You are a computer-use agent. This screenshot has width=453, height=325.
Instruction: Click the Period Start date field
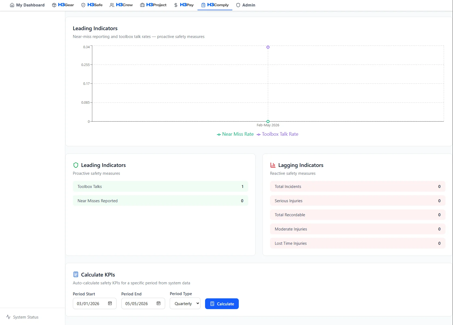tap(95, 303)
